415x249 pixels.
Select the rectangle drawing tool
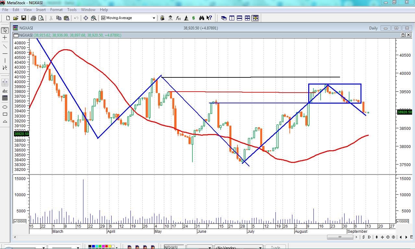[x=5, y=114]
